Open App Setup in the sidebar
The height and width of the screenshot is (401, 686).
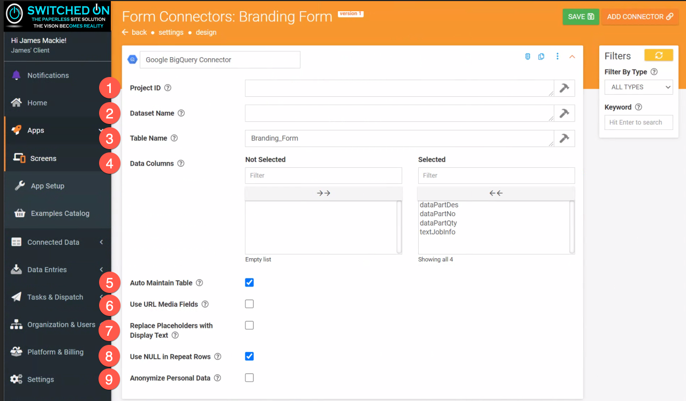[57, 186]
